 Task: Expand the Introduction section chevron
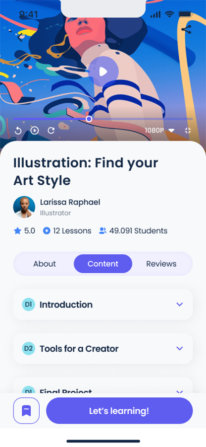(x=180, y=304)
